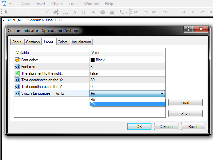Viewport: 213px width, 160px height.
Task: Select the crosshair tool
Action: pyautogui.click(x=16, y=12)
